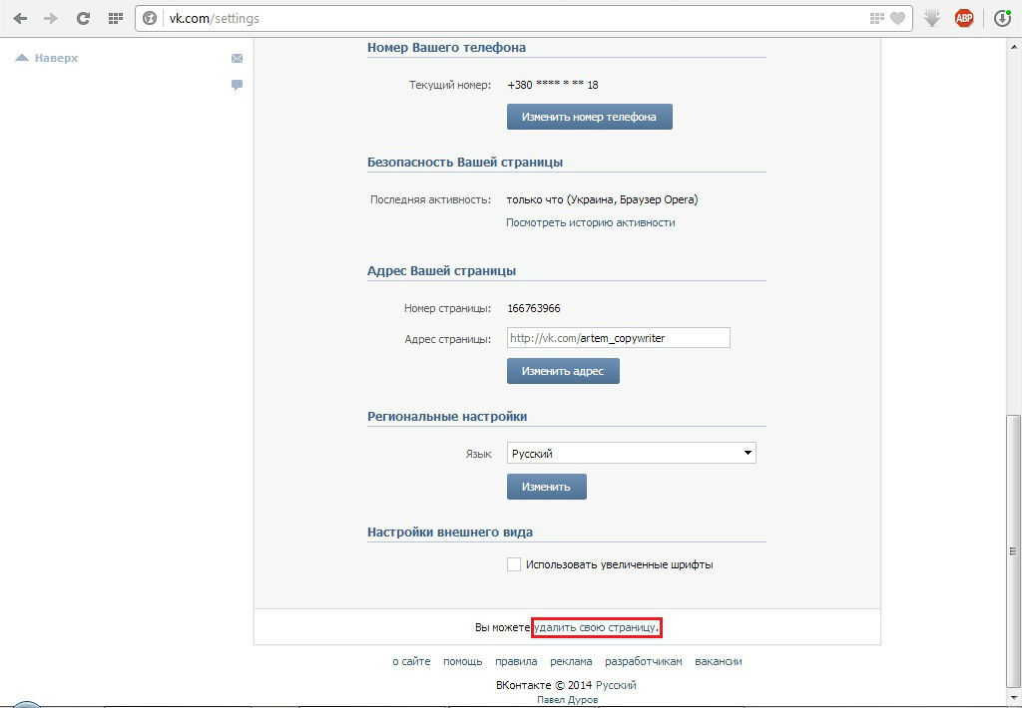This screenshot has height=708, width=1022.
Task: Click the Изменить button under language
Action: pos(547,487)
